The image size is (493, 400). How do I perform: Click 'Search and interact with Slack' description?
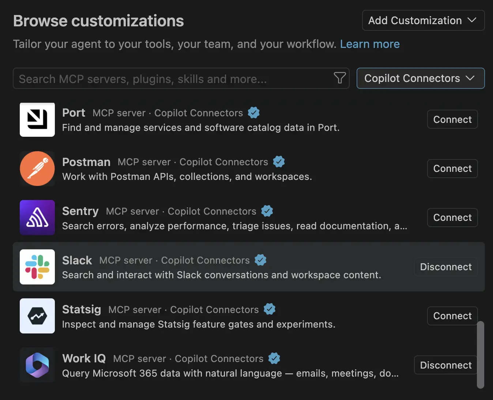click(x=222, y=275)
